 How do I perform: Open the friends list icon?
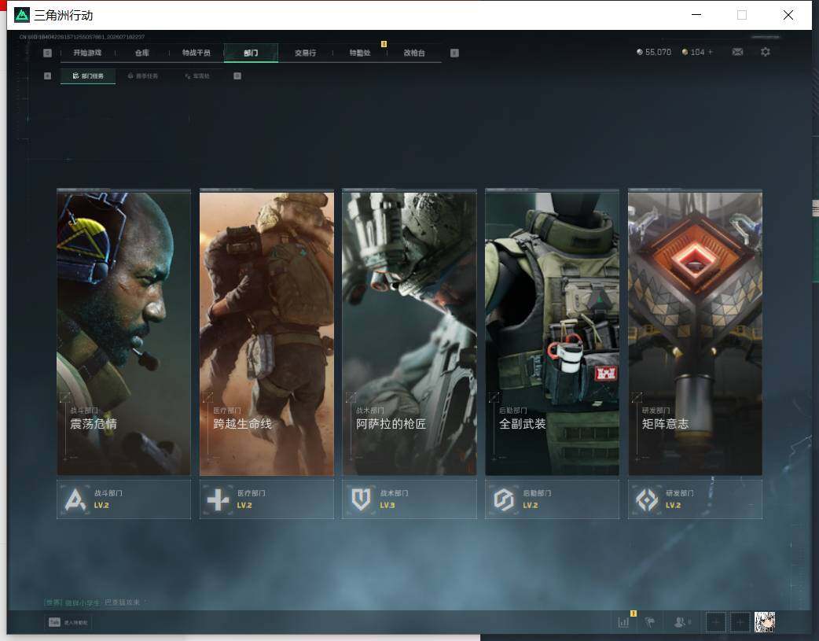[x=680, y=622]
